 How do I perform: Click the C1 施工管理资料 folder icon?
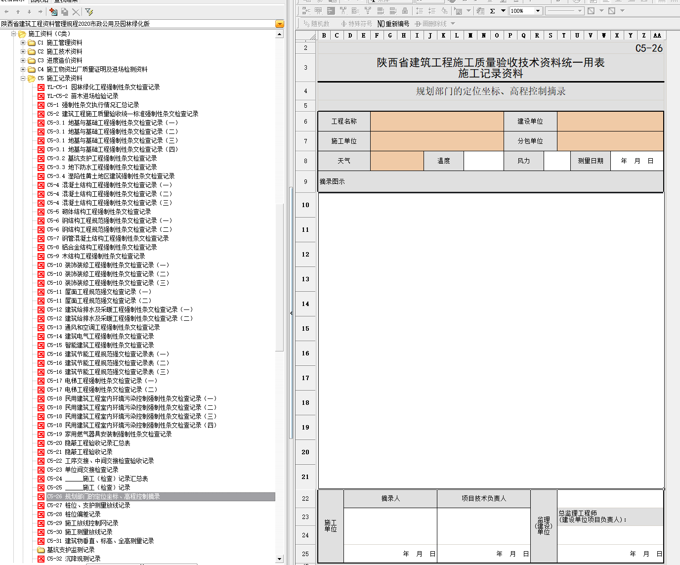pyautogui.click(x=32, y=43)
